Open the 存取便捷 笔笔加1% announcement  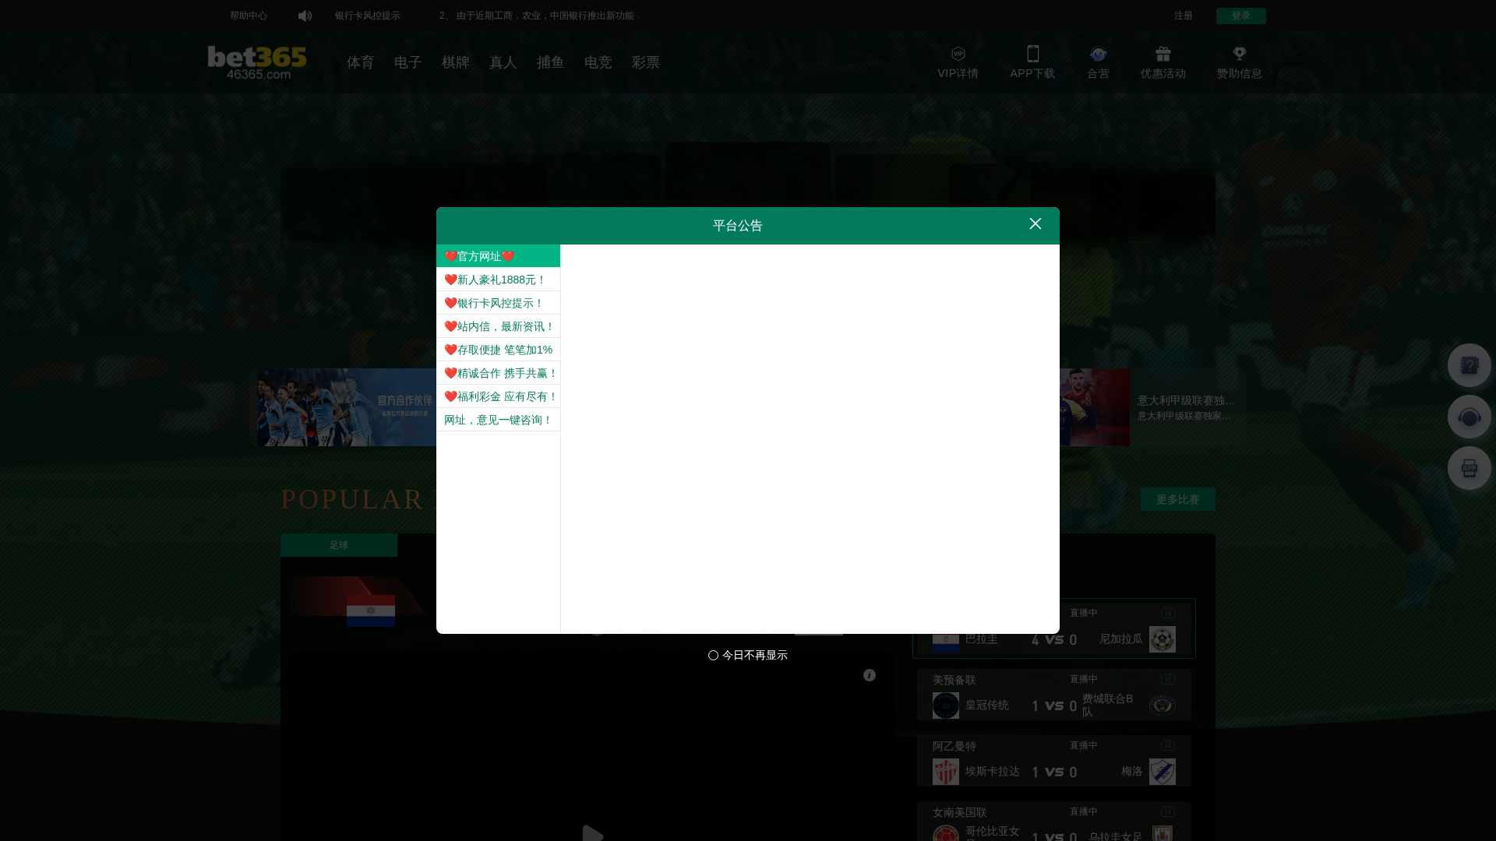click(498, 350)
